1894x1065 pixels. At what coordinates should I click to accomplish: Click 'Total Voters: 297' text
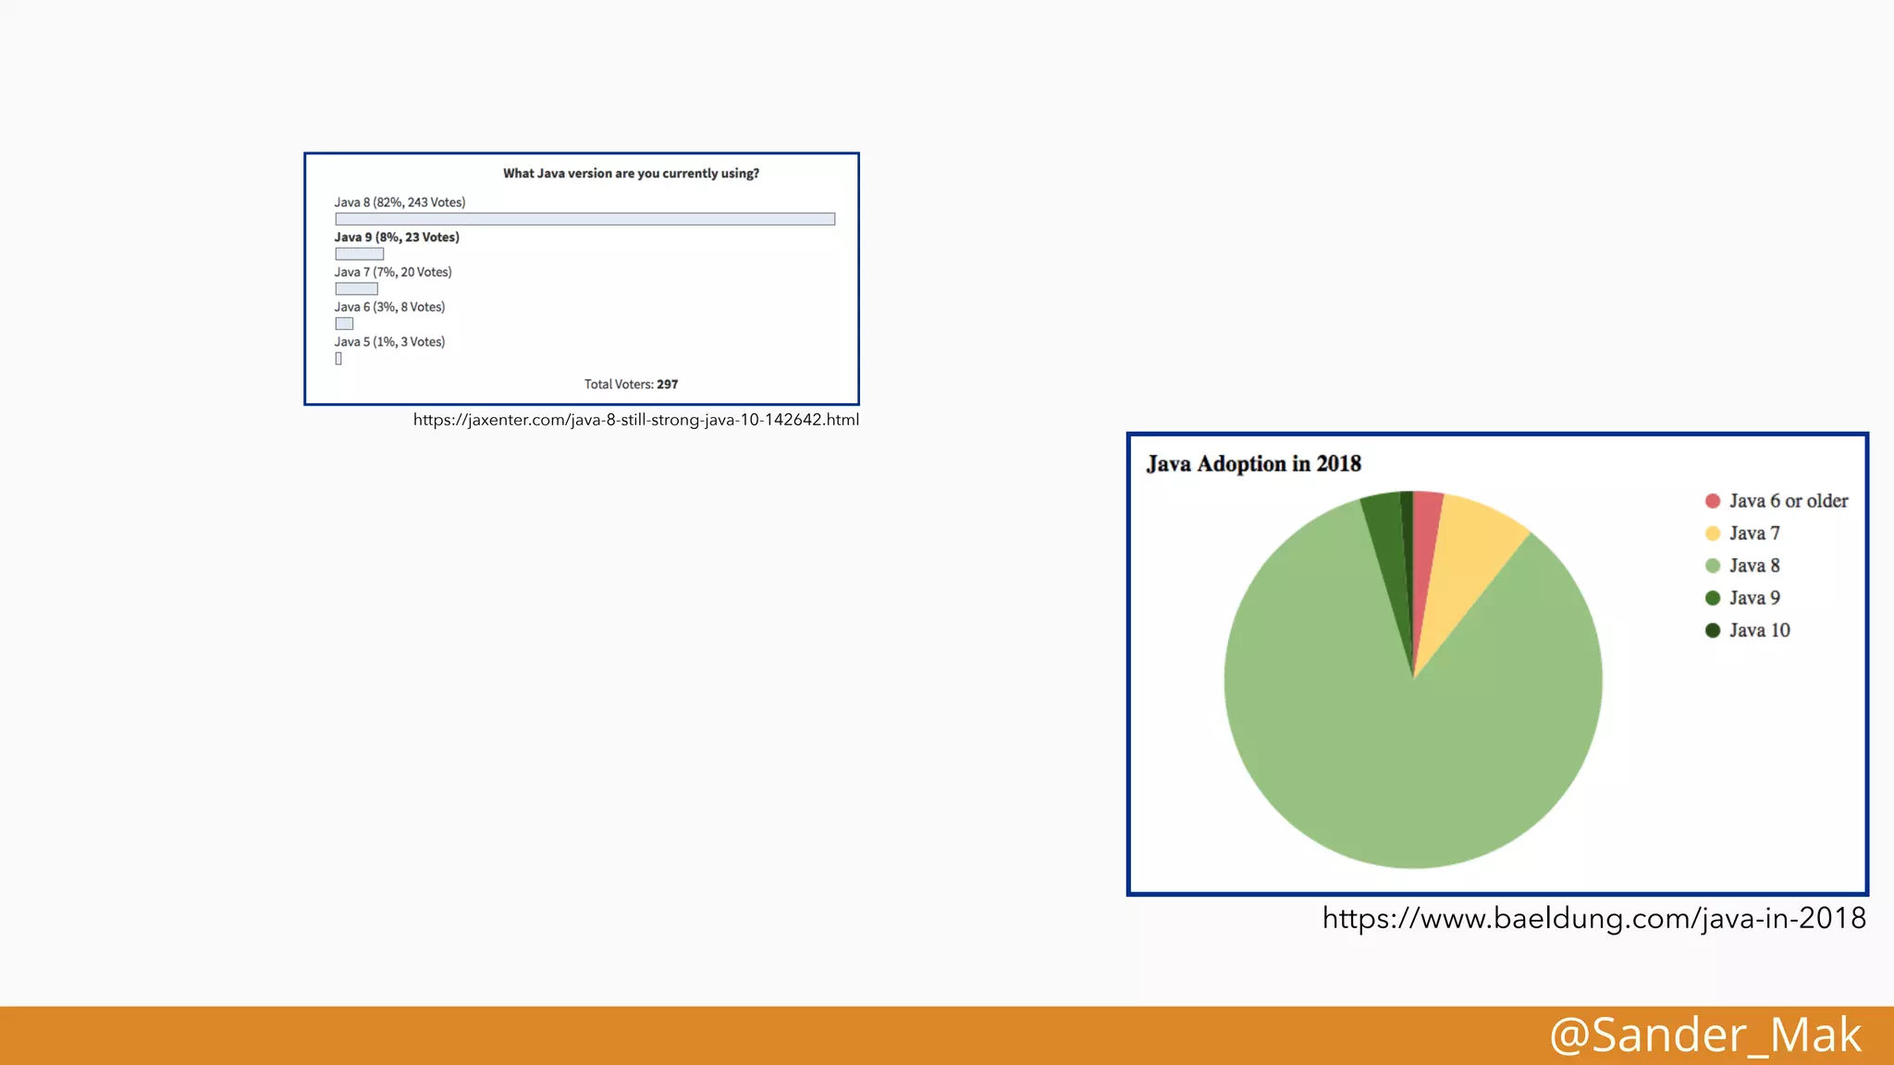pyautogui.click(x=631, y=385)
